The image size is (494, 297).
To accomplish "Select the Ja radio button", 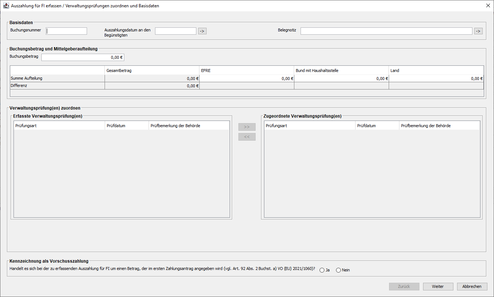I will 322,270.
